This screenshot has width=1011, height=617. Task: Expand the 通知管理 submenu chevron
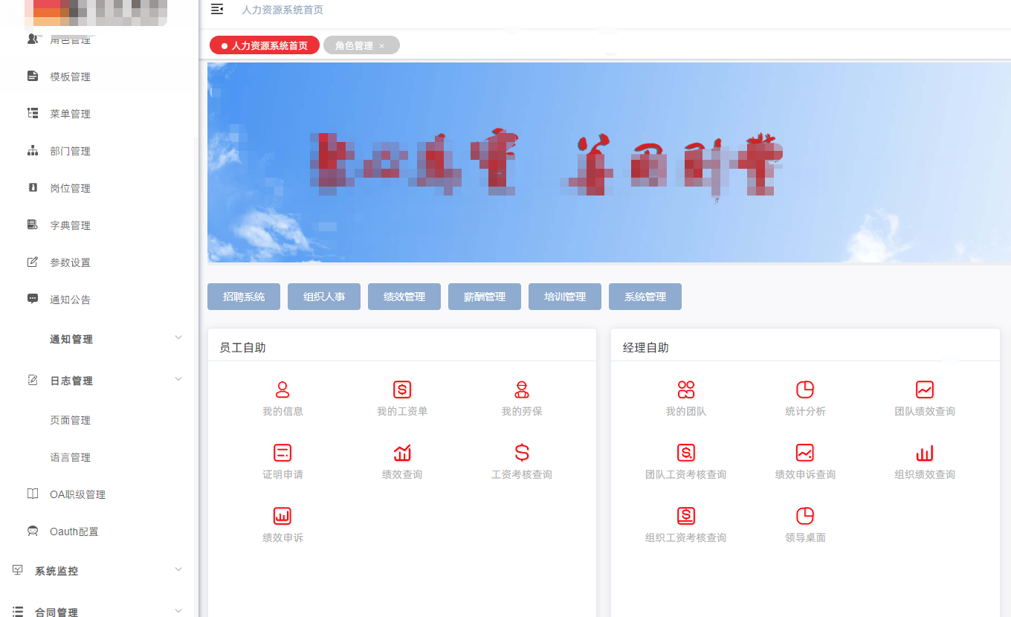pos(178,338)
